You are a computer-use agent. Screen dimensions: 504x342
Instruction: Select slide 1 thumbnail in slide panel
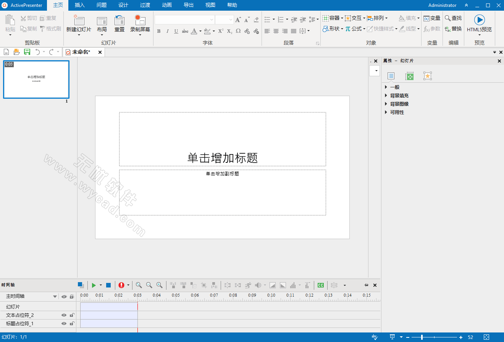click(36, 79)
